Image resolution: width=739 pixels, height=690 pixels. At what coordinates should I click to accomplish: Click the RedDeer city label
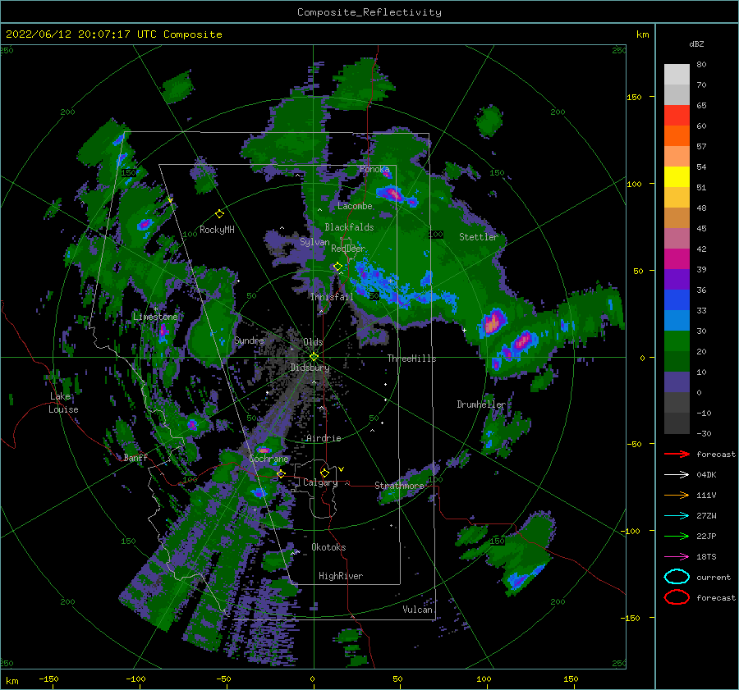coord(348,249)
